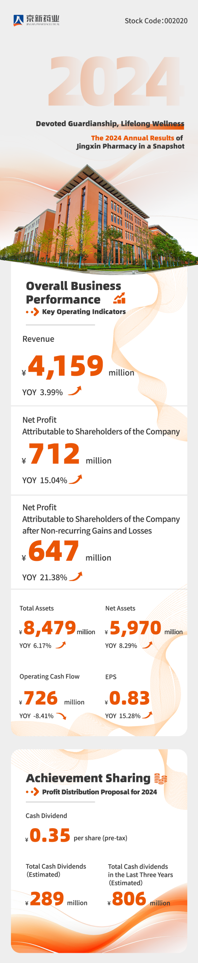The width and height of the screenshot is (198, 963).
Task: Click the Jingxin Pharmaceutical logo
Action: coord(36,20)
